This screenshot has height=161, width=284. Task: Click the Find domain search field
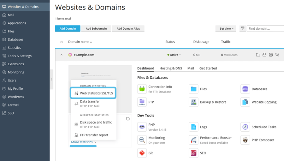266,28
